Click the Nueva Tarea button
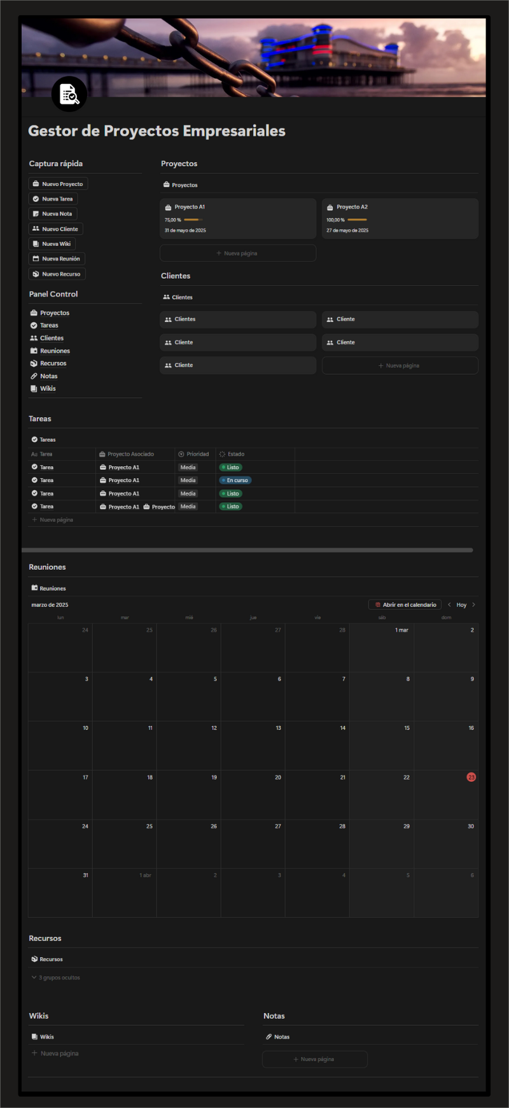 pos(53,199)
